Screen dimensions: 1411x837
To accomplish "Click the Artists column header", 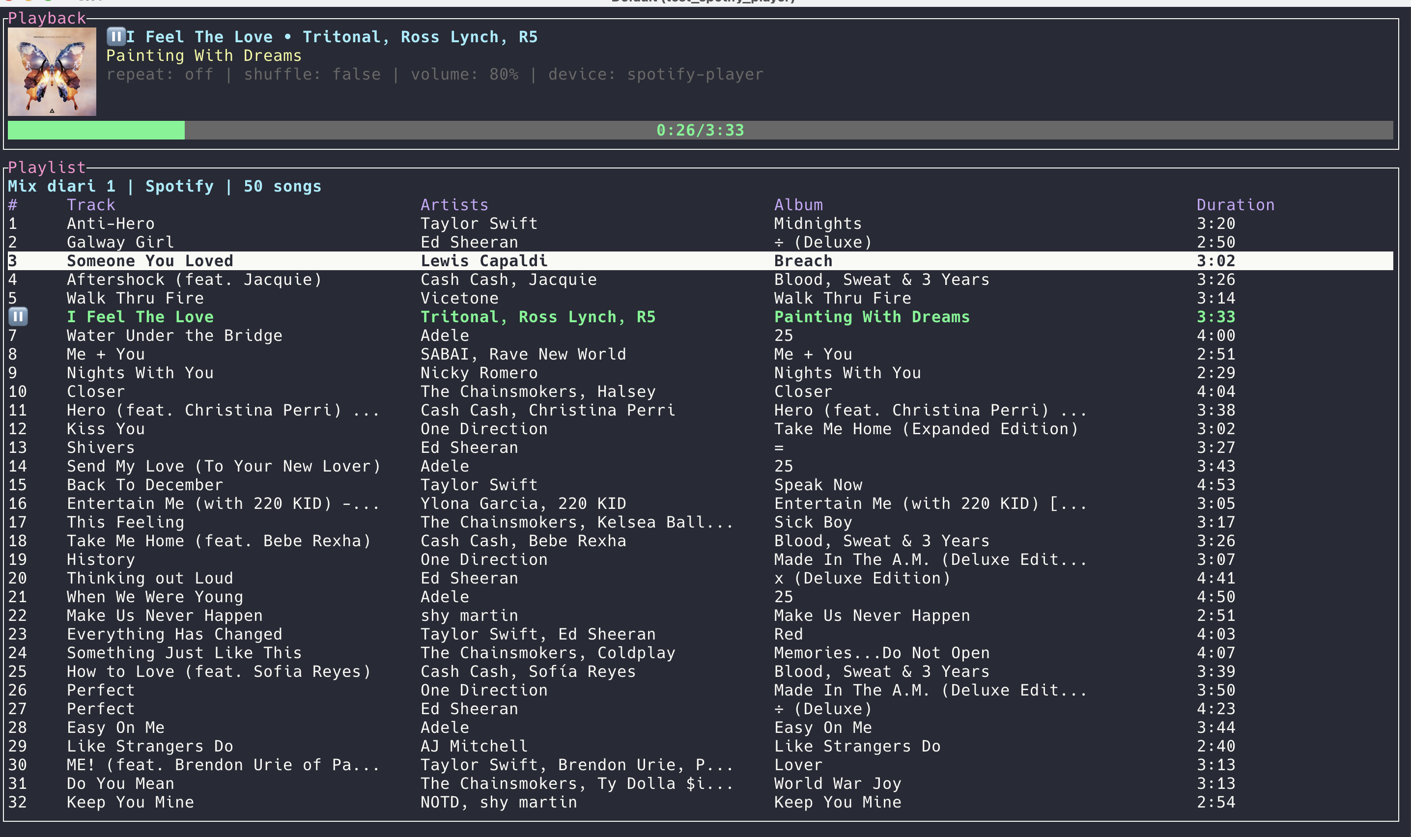I will pos(454,205).
